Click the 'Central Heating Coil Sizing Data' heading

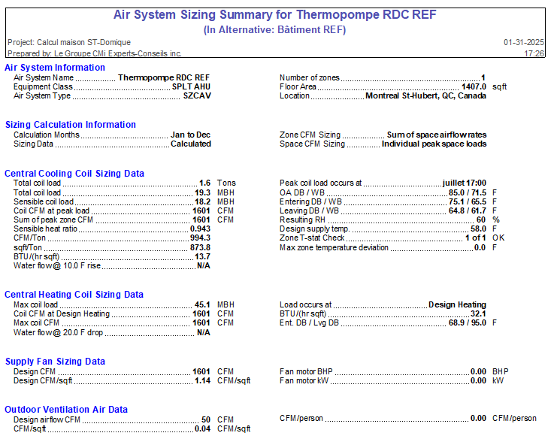74,295
